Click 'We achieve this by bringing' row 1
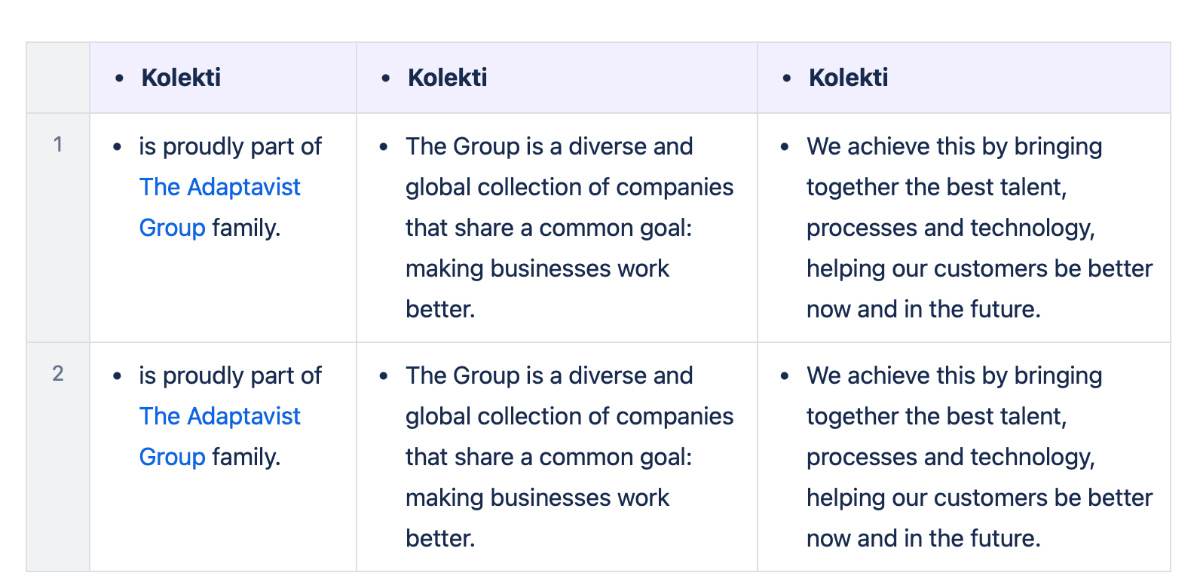The height and width of the screenshot is (579, 1200). click(x=954, y=146)
